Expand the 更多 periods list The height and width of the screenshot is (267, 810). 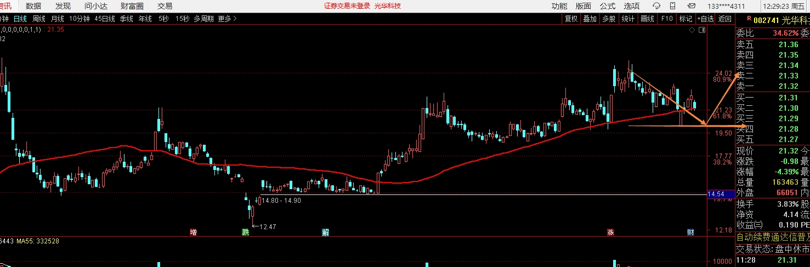[x=227, y=19]
